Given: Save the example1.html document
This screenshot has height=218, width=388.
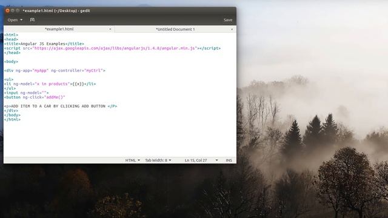Looking at the screenshot, I should tap(228, 20).
